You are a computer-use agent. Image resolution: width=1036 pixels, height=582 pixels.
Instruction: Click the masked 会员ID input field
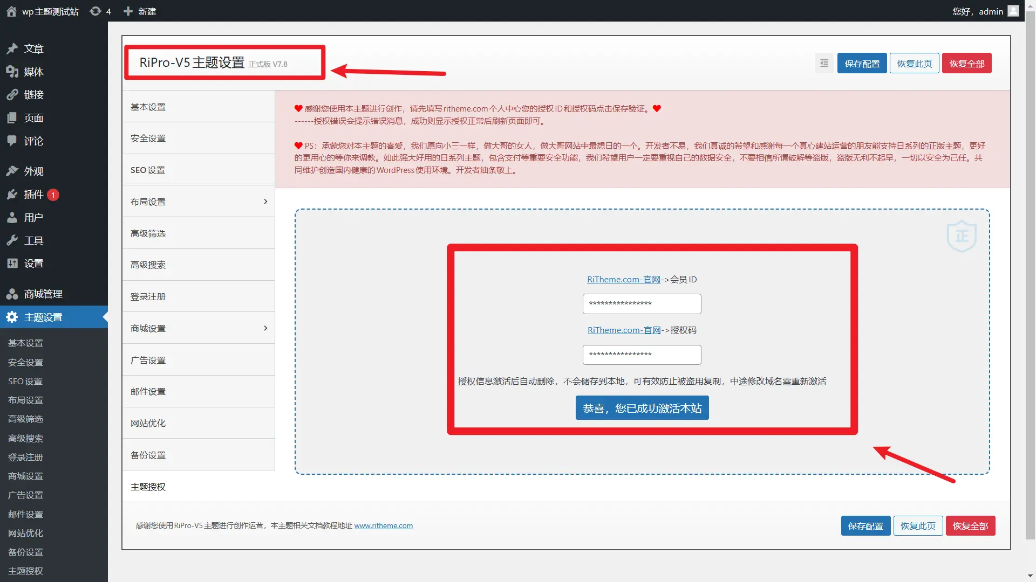(641, 303)
